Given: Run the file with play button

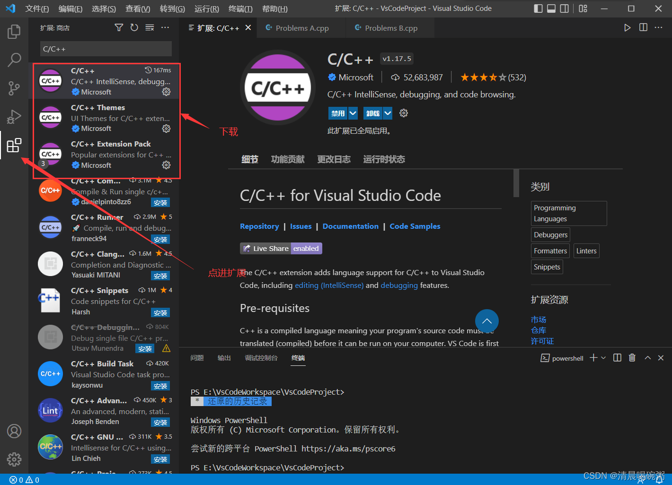Looking at the screenshot, I should pyautogui.click(x=627, y=28).
